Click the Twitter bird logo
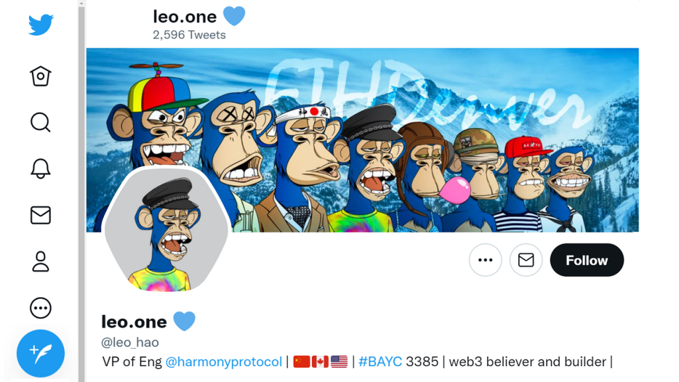This screenshot has height=382, width=679. (x=40, y=25)
